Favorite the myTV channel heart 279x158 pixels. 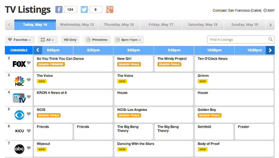(29, 97)
